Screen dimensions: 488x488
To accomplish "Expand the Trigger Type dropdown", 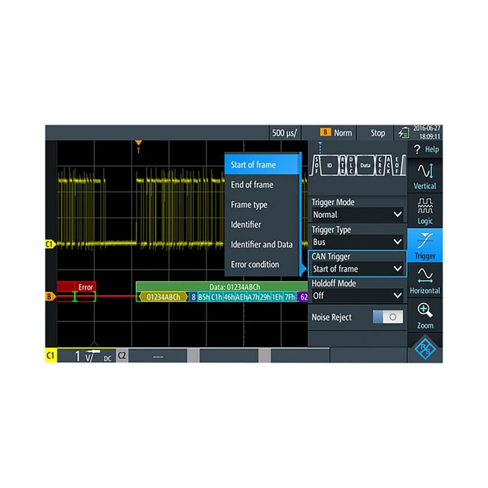I will 357,242.
